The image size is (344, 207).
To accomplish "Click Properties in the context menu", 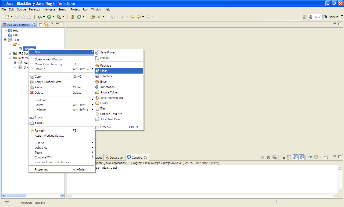I will tap(62, 169).
